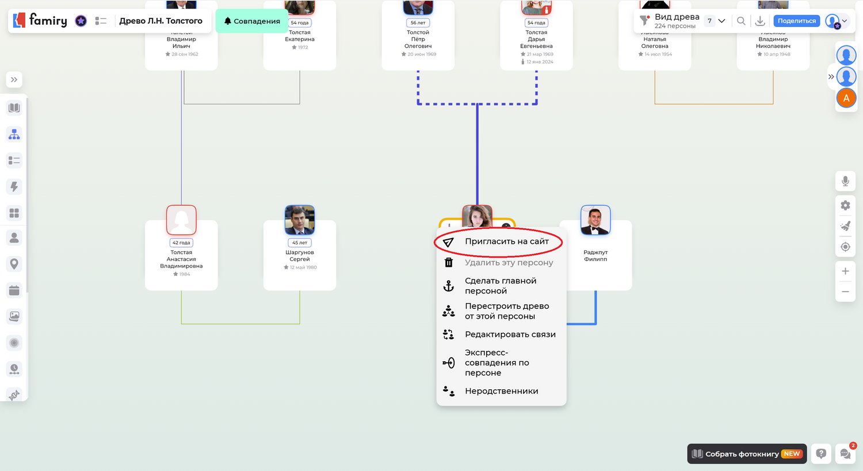Expand the user profile menu arrow
The image size is (863, 471).
[845, 21]
